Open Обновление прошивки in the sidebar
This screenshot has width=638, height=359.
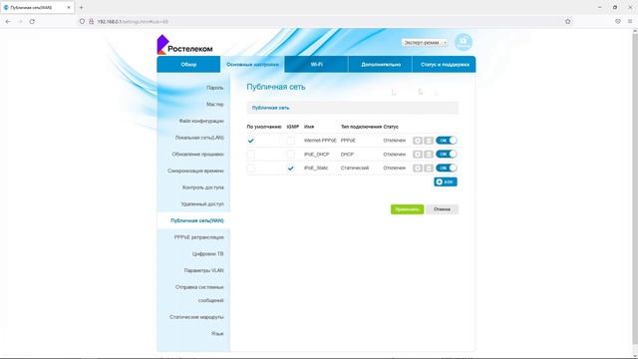(x=197, y=155)
